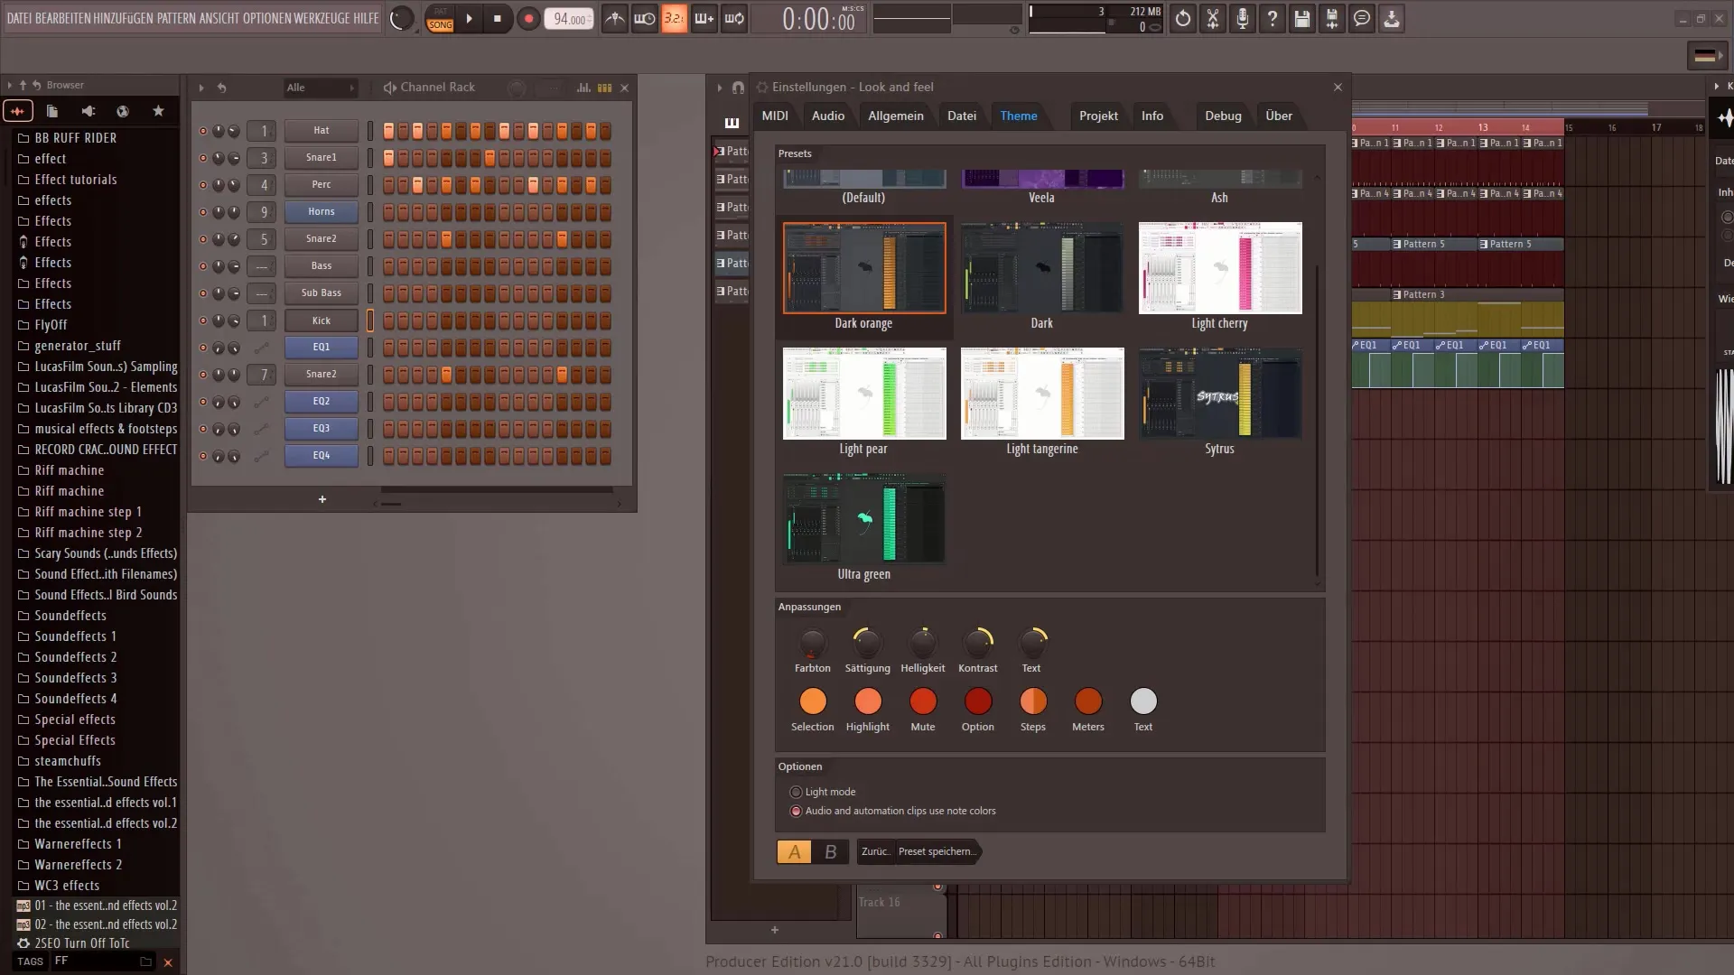
Task: Click the Audio tab in Einstellungen
Action: [x=827, y=116]
